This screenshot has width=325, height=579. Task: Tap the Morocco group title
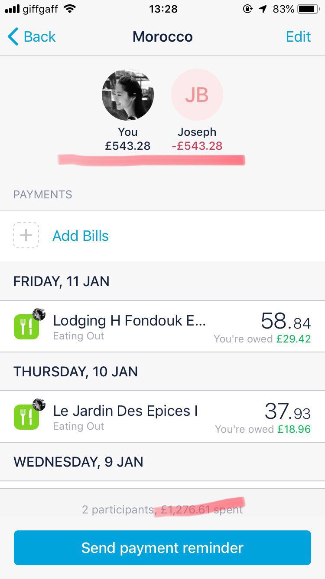click(162, 37)
